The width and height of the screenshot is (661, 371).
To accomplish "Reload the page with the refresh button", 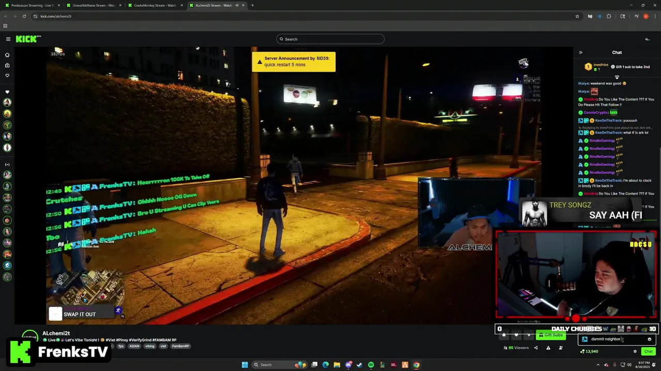I will (x=24, y=16).
